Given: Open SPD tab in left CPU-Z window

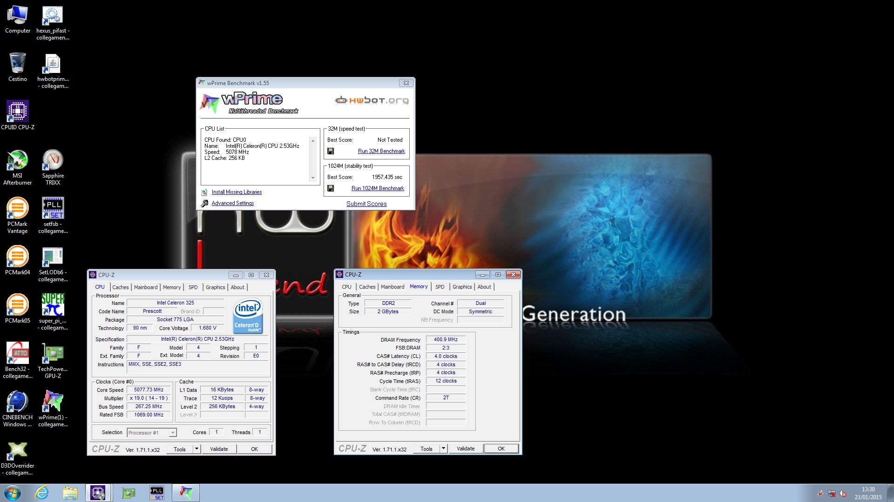Looking at the screenshot, I should pos(193,287).
